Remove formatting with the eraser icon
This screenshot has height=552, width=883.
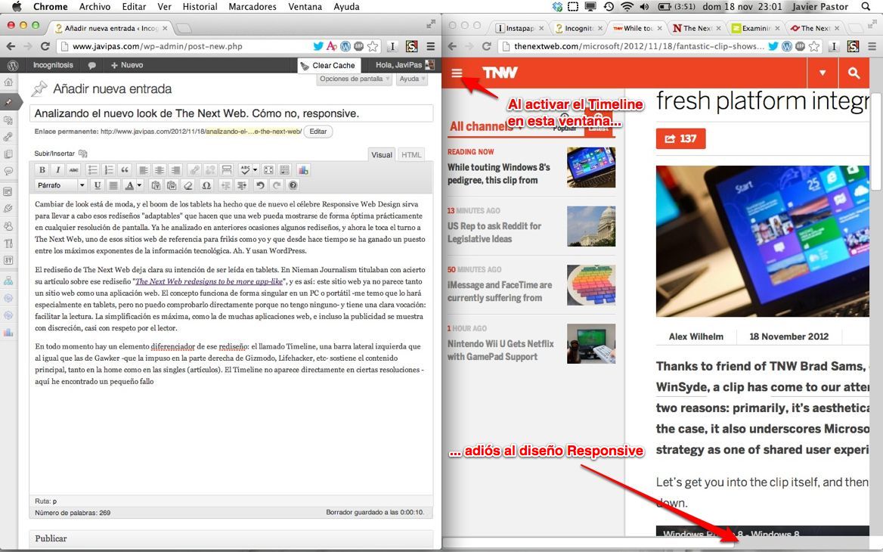tap(188, 185)
